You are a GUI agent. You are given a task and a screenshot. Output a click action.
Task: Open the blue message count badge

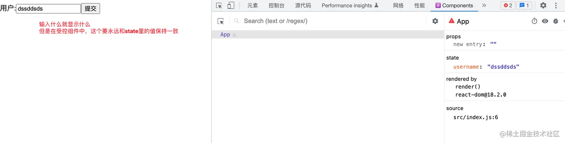pyautogui.click(x=524, y=6)
